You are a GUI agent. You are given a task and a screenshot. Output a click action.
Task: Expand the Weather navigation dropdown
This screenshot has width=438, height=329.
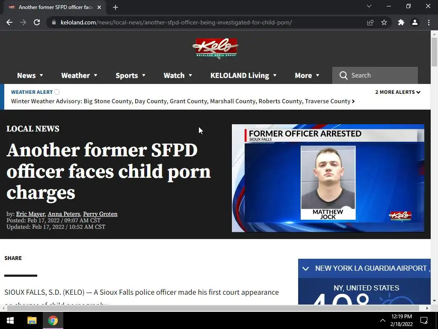pyautogui.click(x=79, y=75)
